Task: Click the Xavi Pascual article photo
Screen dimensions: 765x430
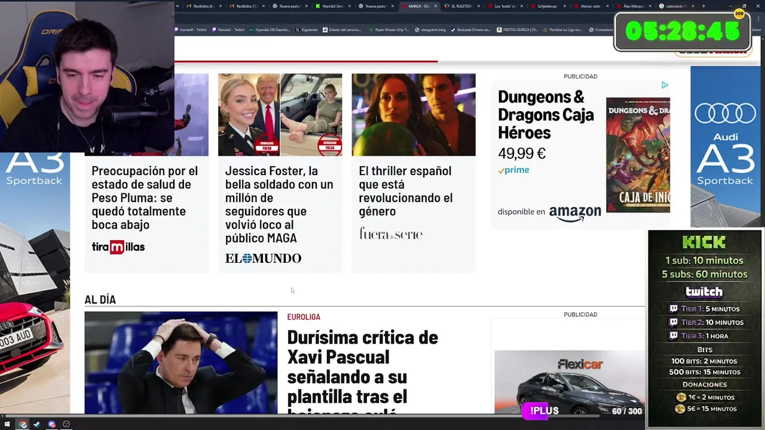Action: pyautogui.click(x=180, y=363)
